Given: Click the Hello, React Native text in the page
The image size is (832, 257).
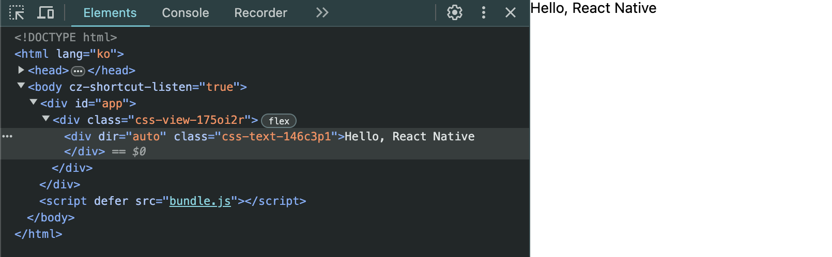Looking at the screenshot, I should click(x=593, y=8).
